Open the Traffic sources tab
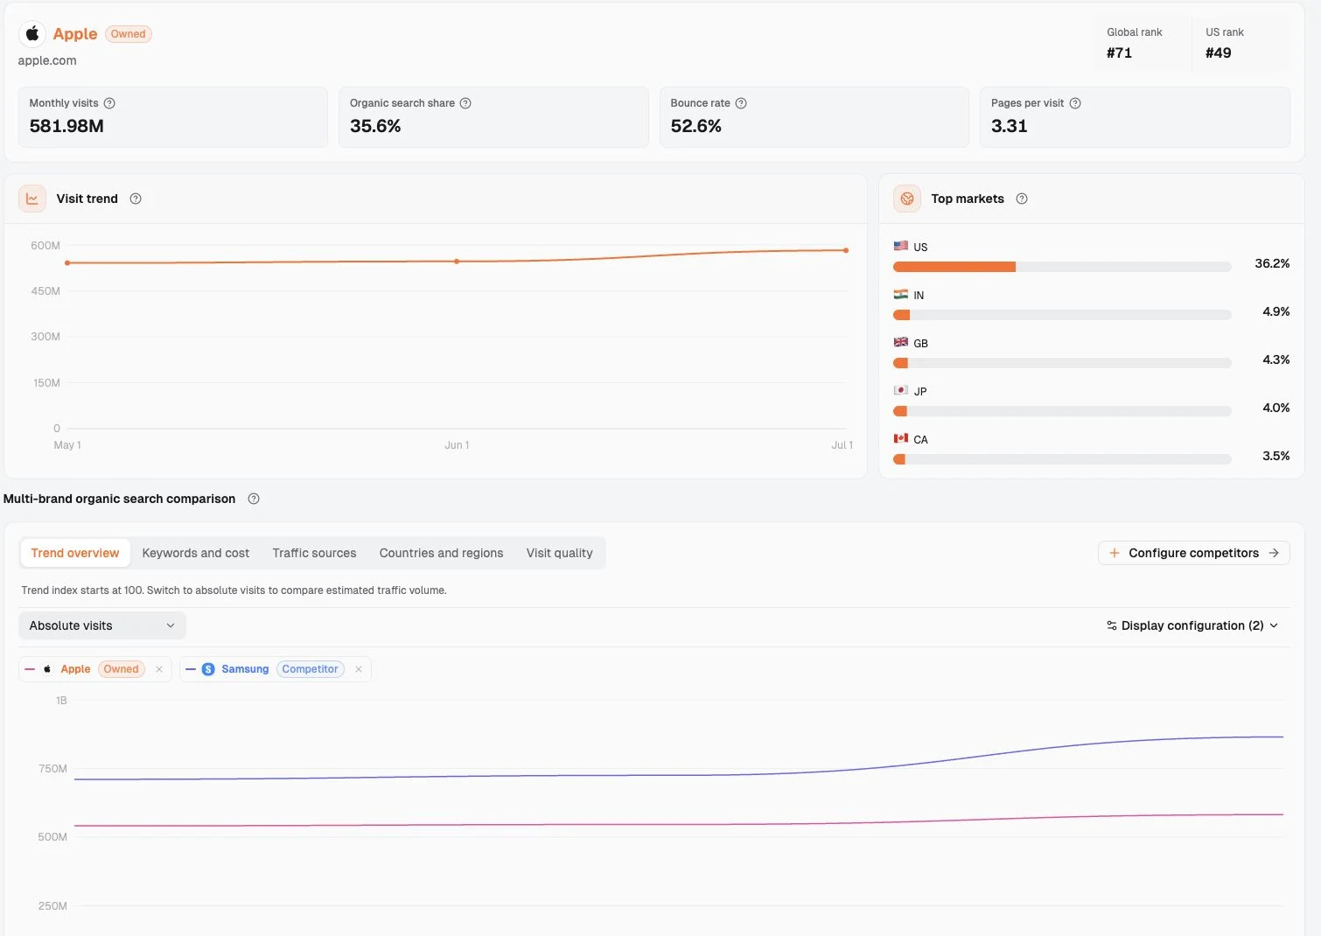1321x936 pixels. [314, 553]
